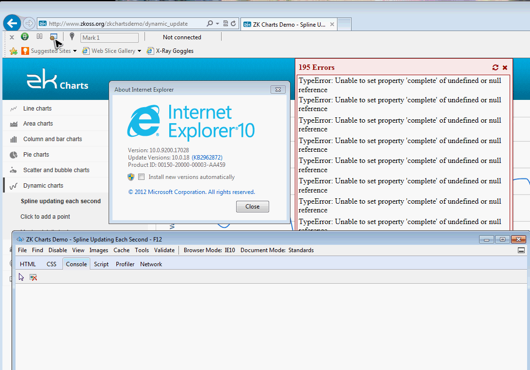530x370 pixels.
Task: Click the map pin marker icon
Action: [72, 36]
